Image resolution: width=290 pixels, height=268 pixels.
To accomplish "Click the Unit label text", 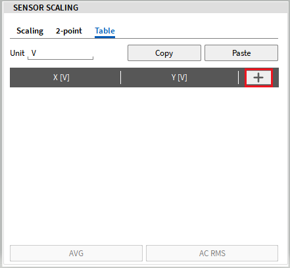I will pos(17,53).
